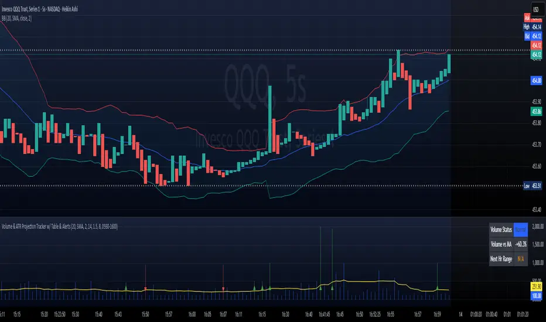Viewport: 546px width, 322px height.
Task: Click the 15:40 time axis label
Action: click(98, 314)
